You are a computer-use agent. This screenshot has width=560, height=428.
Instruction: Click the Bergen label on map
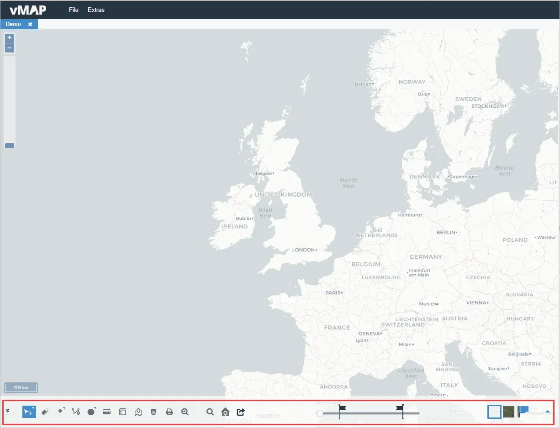(363, 84)
